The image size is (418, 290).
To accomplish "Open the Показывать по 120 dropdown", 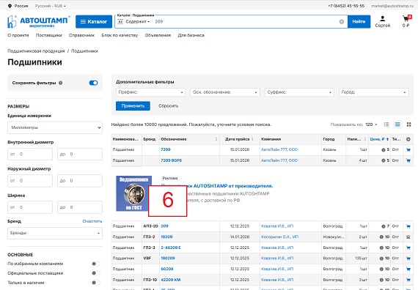I will click(371, 124).
